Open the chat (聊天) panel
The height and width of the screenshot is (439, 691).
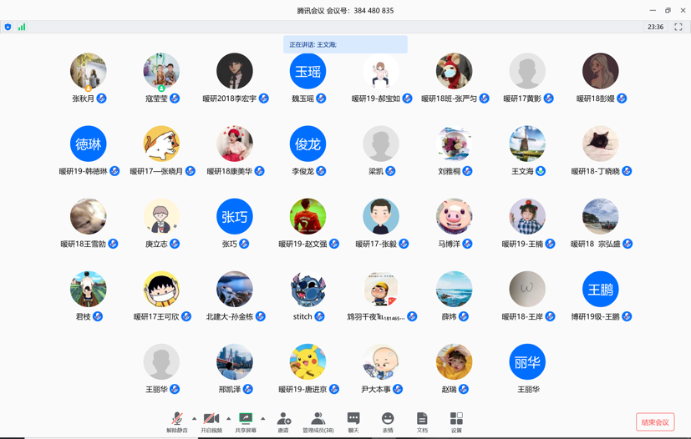coord(353,421)
